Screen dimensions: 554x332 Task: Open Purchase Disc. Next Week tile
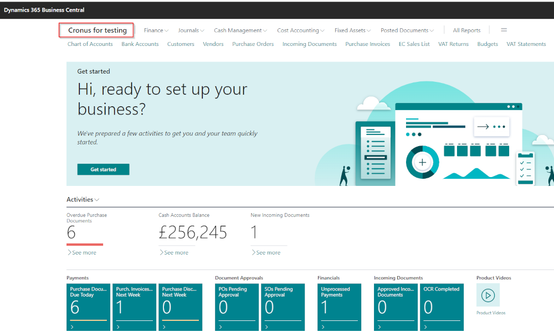[x=180, y=307]
